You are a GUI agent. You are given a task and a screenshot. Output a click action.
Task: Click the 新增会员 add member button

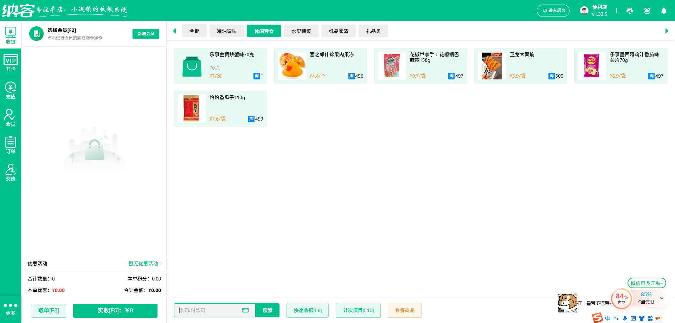pyautogui.click(x=146, y=34)
